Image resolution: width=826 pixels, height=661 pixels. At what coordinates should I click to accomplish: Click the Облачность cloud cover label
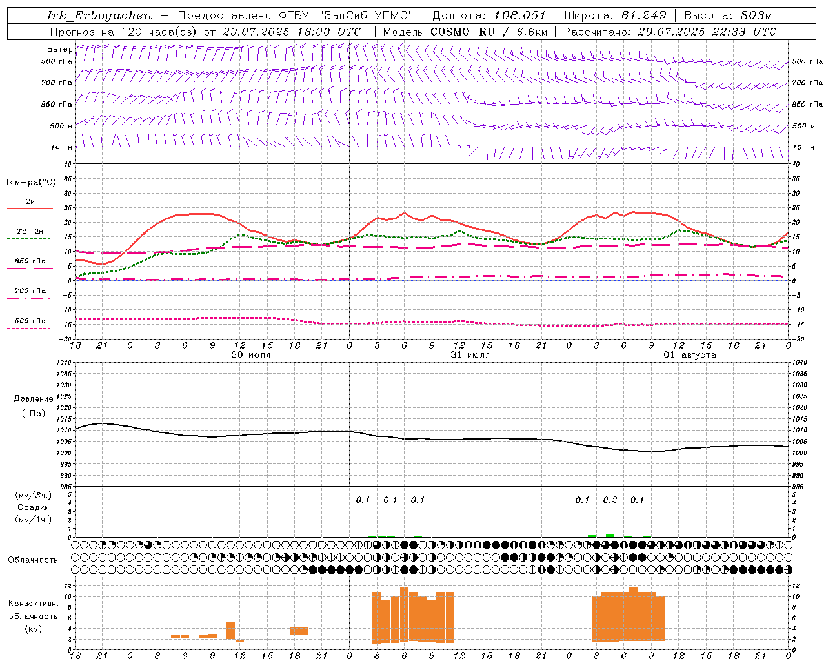point(33,560)
